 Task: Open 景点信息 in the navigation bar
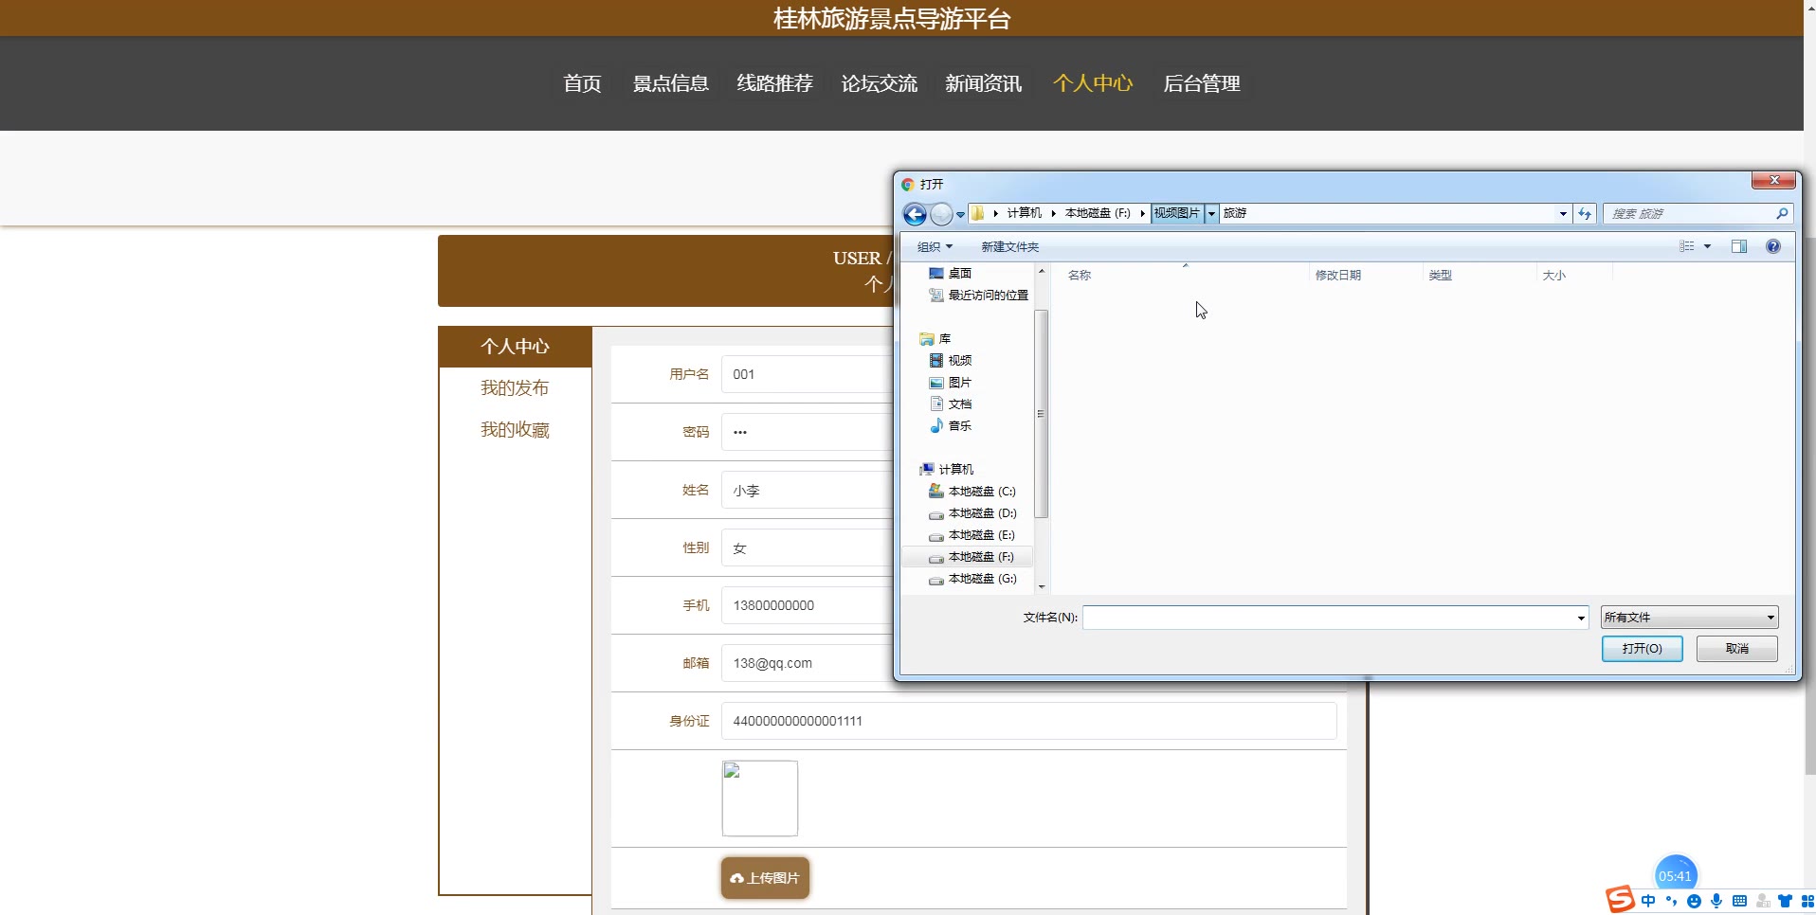670,83
